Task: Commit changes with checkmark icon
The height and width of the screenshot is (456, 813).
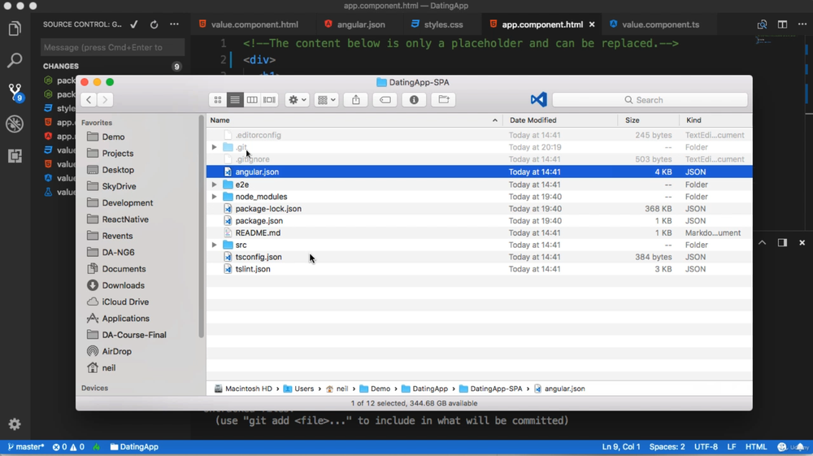Action: pyautogui.click(x=134, y=24)
